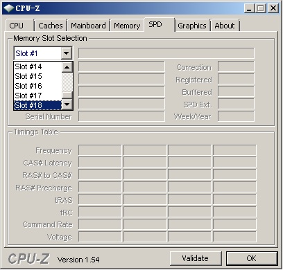Image resolution: width=283 pixels, height=270 pixels.
Task: Minimize the CPU-Z window
Action: [x=249, y=8]
